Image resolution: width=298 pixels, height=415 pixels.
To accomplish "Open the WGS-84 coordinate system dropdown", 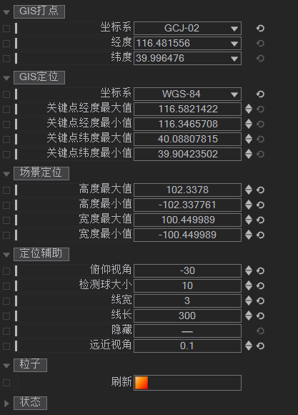I will click(x=187, y=94).
